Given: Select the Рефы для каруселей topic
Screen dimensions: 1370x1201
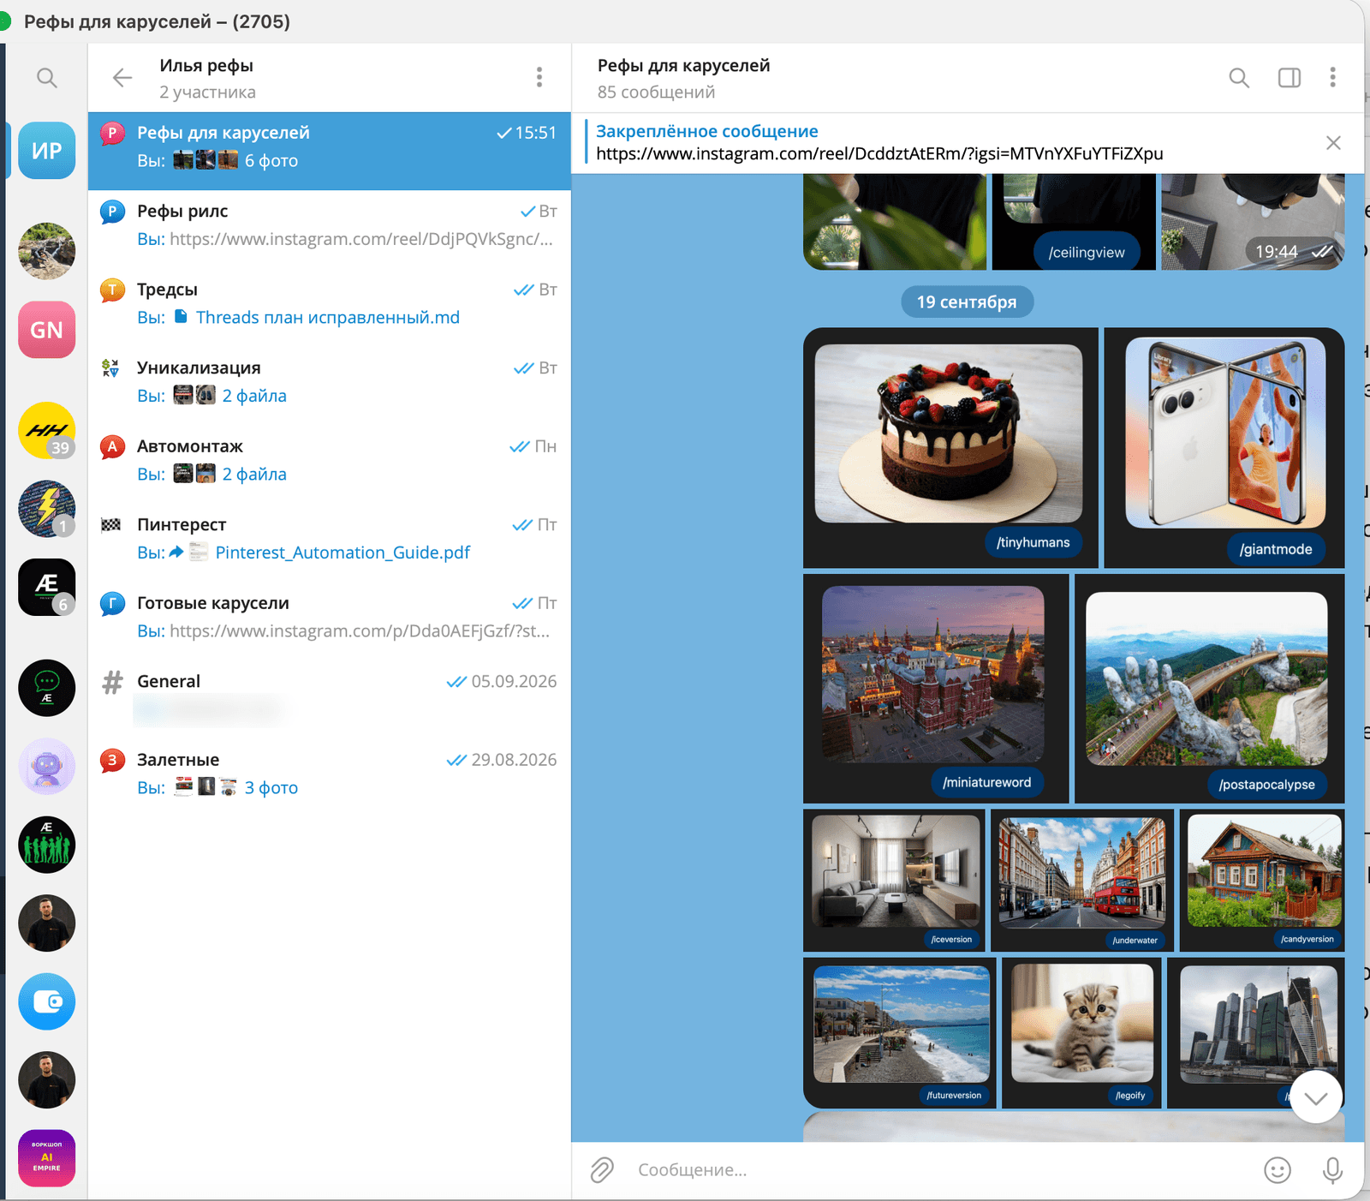Looking at the screenshot, I should coord(330,151).
